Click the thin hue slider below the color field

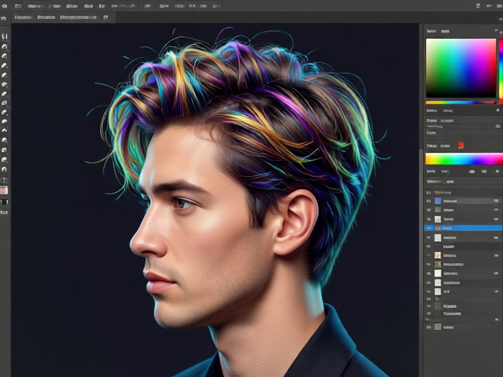[x=461, y=103]
